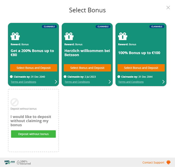Viewport: 175px width, 167px height.
Task: Click clock icon beside 31 Dec 2040
Action: pos(11,77)
